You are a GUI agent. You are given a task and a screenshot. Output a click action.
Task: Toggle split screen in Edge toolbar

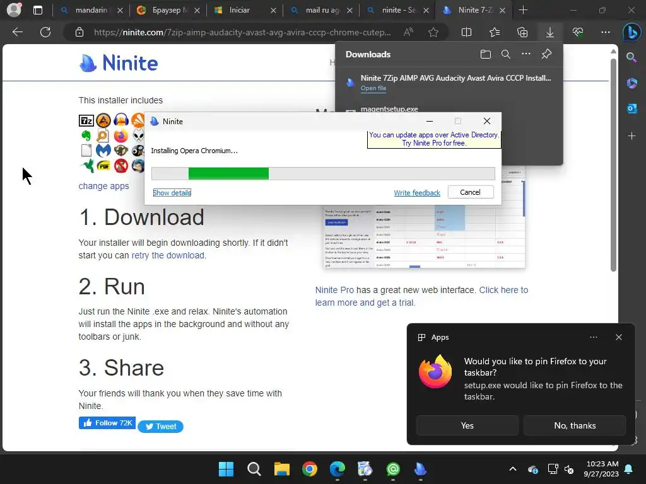(466, 32)
